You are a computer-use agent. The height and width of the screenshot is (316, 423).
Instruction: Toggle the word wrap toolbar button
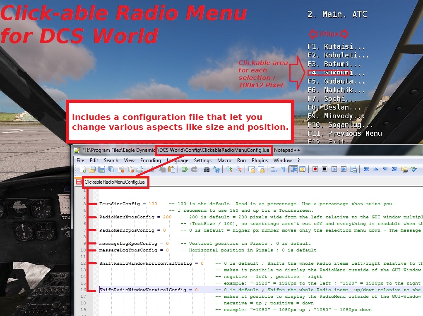pyautogui.click(x=274, y=169)
